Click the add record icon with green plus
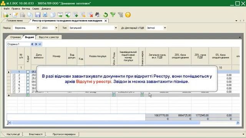The height and width of the screenshot is (138, 246). (x=75, y=15)
